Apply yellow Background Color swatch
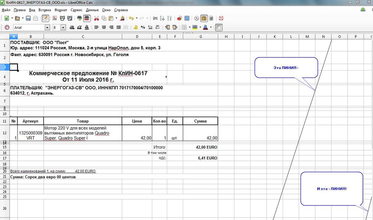This screenshot has width=373, height=220. (195, 27)
